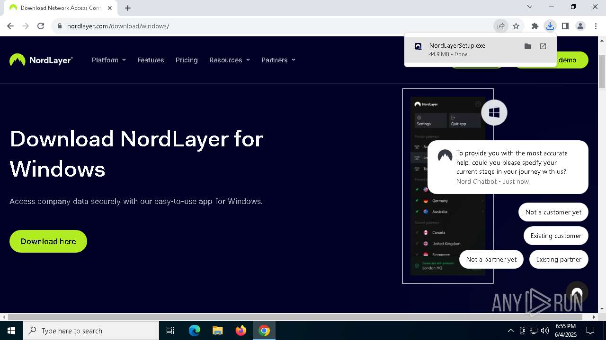Image resolution: width=606 pixels, height=340 pixels.
Task: Open NordLayerSetup.exe in new window icon
Action: [x=543, y=46]
